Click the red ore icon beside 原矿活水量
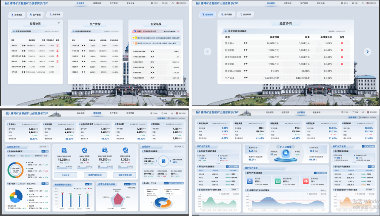The height and width of the screenshot is (216, 380). point(306,181)
